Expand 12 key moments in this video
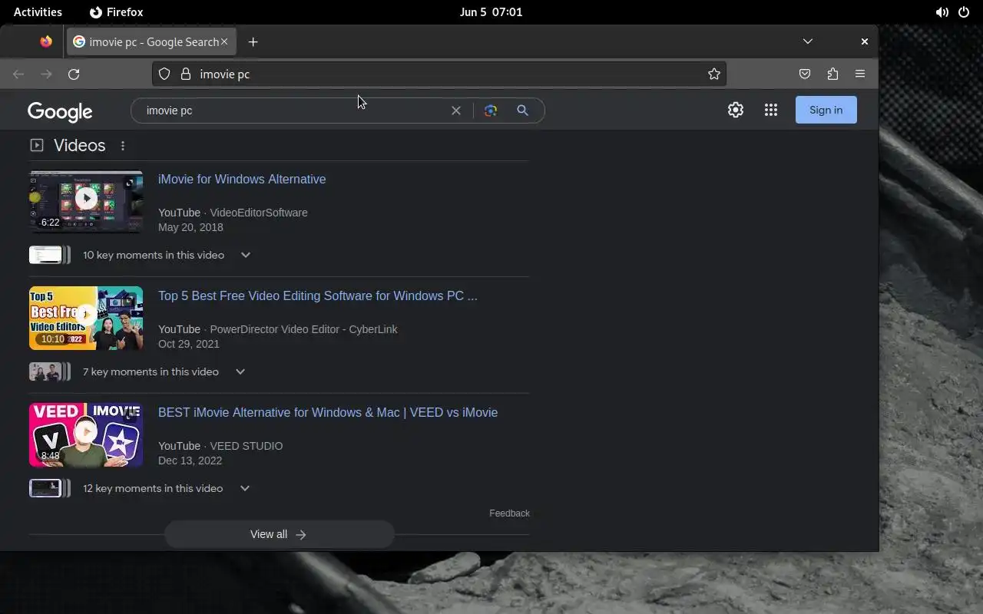The width and height of the screenshot is (983, 614). pos(245,488)
